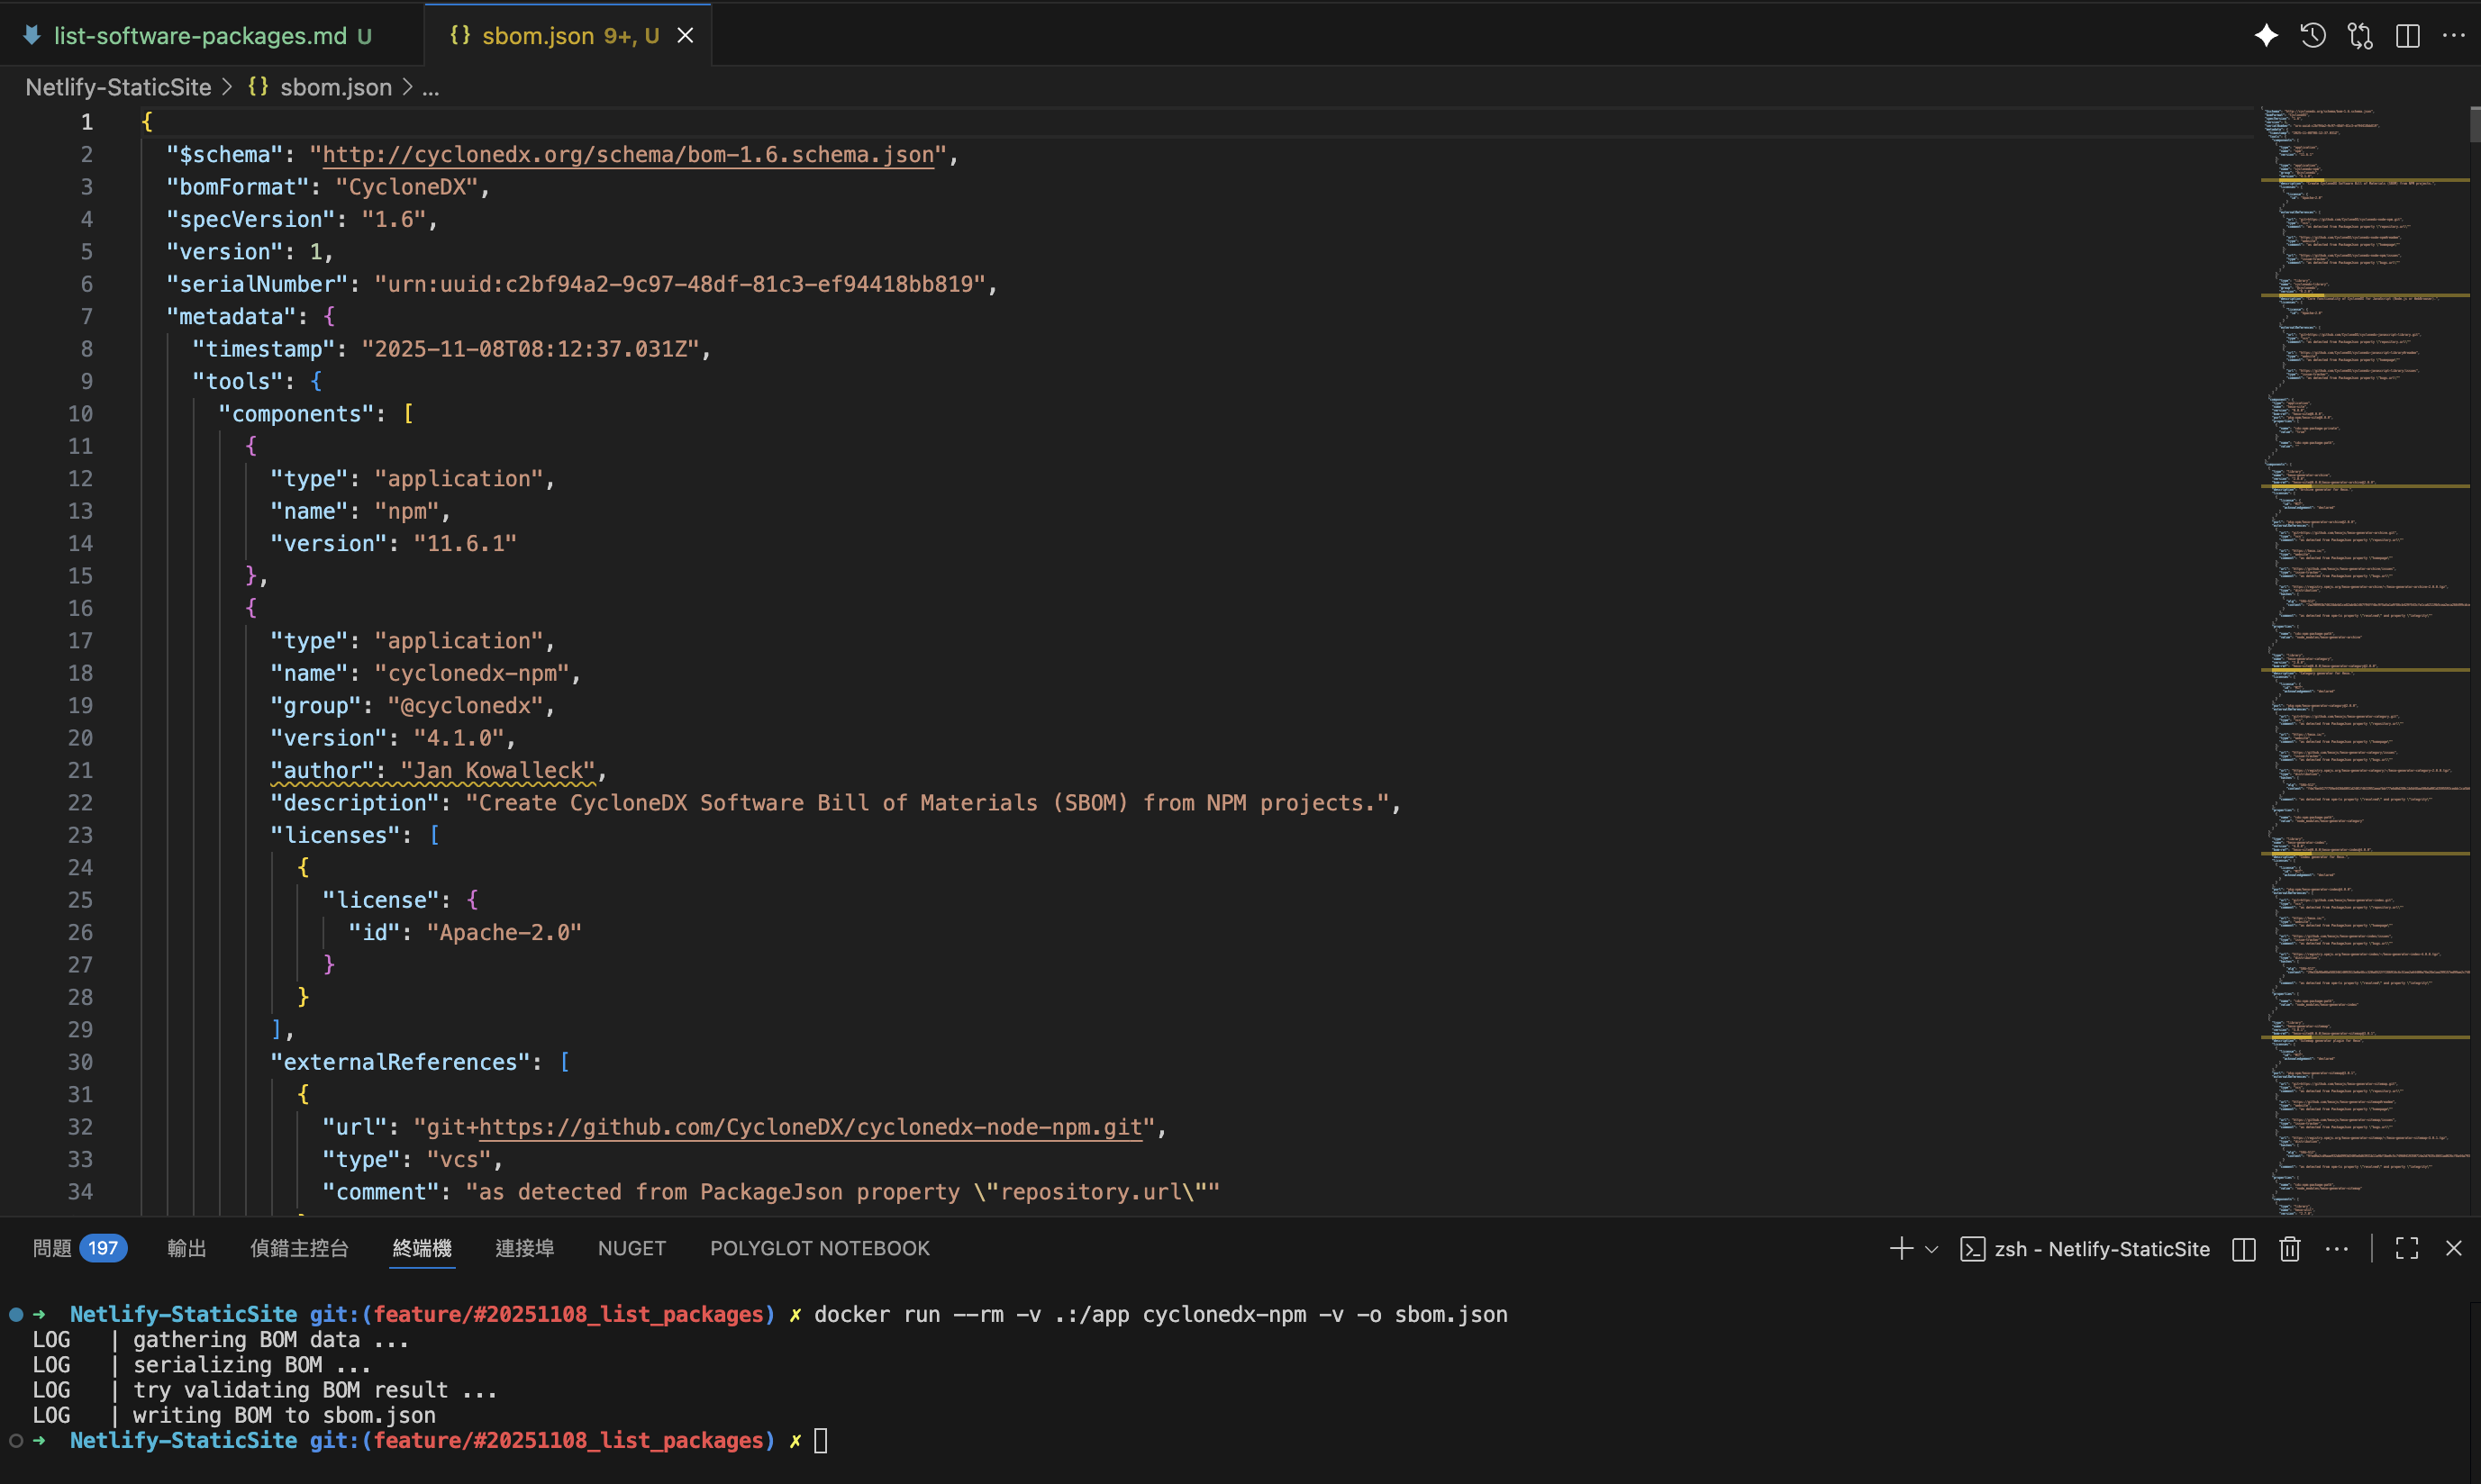Screen dimensions: 2481x1484
Task: Click the Copilot sparkle icon in editor toolbar
Action: [2266, 36]
